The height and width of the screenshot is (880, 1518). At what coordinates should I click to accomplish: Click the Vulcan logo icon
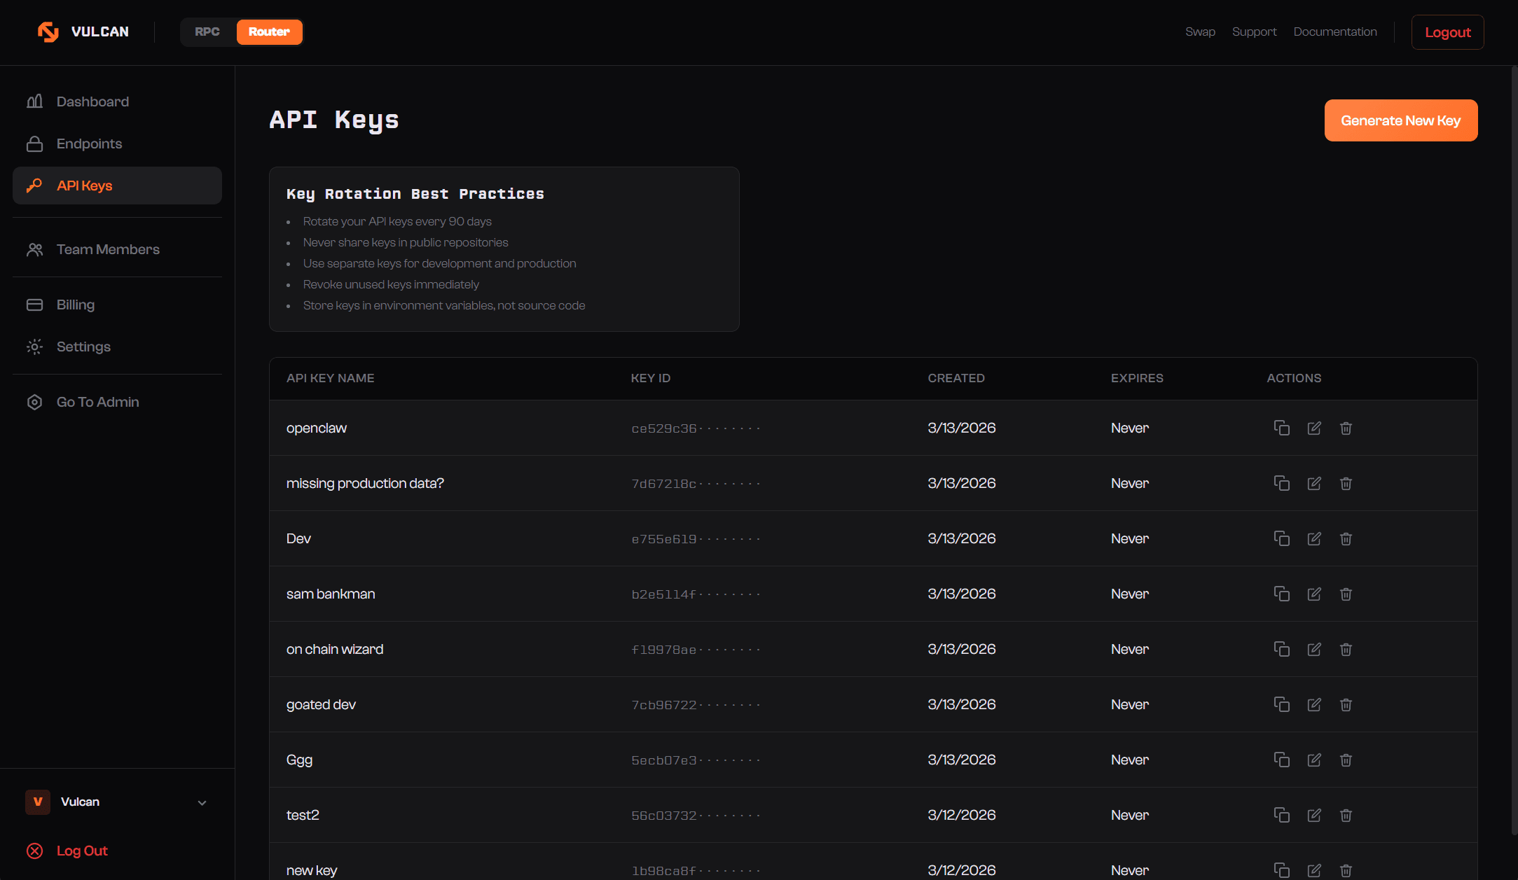[x=48, y=32]
